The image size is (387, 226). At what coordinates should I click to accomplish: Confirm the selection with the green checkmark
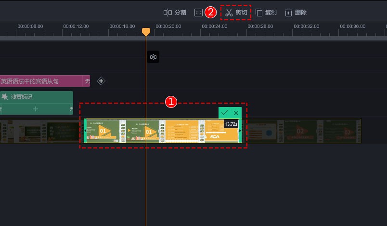click(x=224, y=113)
